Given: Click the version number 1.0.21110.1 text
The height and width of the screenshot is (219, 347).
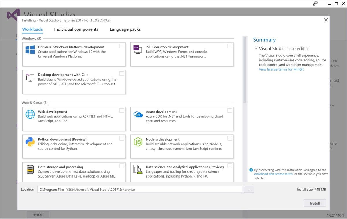Looking at the screenshot, I should 335,215.
